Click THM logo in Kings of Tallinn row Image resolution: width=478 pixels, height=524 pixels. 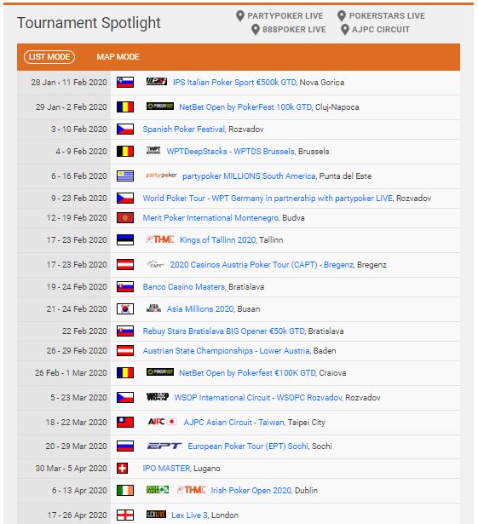[x=160, y=239]
